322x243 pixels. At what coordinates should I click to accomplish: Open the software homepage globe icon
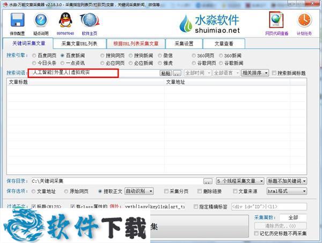[x=89, y=21]
